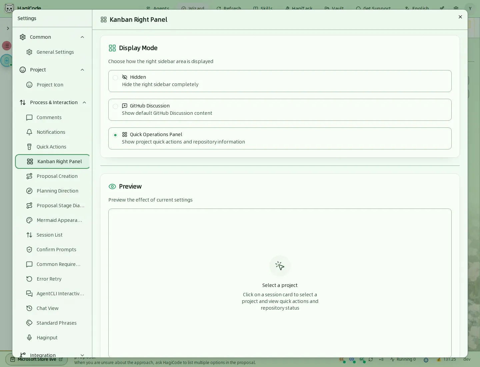
Task: Open the Kanban Right Panel settings page
Action: coord(53,161)
